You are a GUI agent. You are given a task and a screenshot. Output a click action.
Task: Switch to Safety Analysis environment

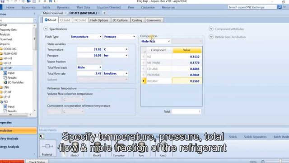(x=18, y=139)
